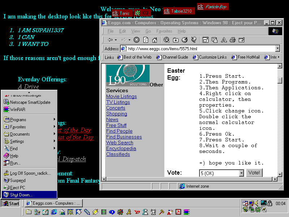The width and height of the screenshot is (289, 217).
Task: Click the Edit page toolbar icon
Action: pos(242,40)
